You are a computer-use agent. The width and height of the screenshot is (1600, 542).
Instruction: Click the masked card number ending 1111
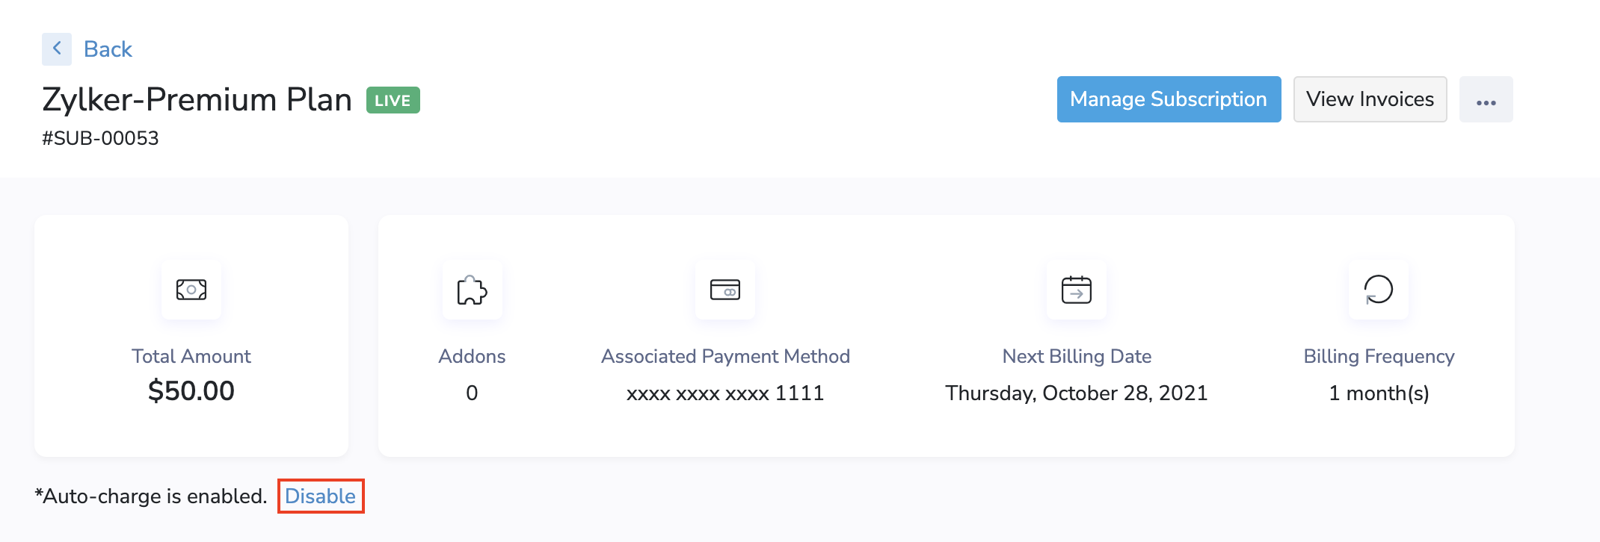[724, 393]
